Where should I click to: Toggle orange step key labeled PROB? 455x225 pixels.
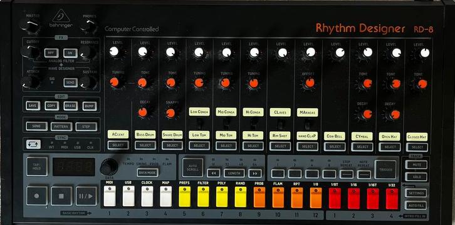(259, 197)
